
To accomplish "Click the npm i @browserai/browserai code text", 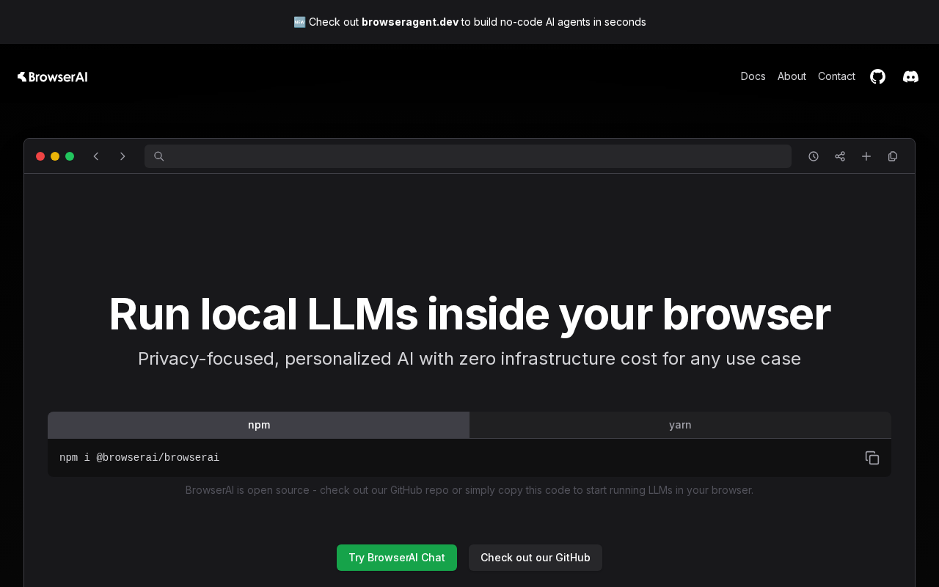I will pyautogui.click(x=139, y=458).
